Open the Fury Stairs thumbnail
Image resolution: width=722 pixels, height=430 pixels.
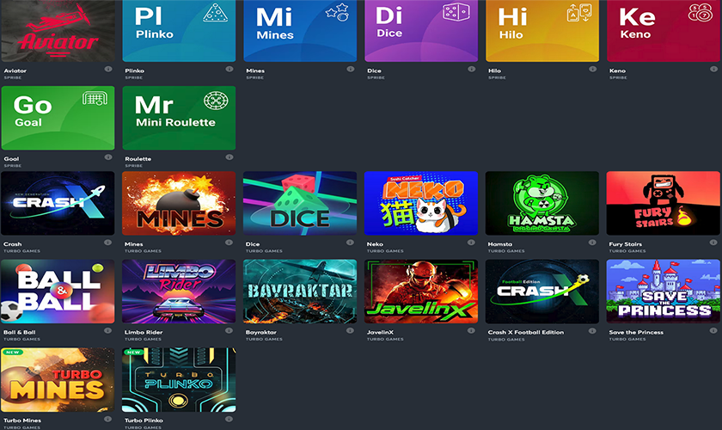coord(663,203)
